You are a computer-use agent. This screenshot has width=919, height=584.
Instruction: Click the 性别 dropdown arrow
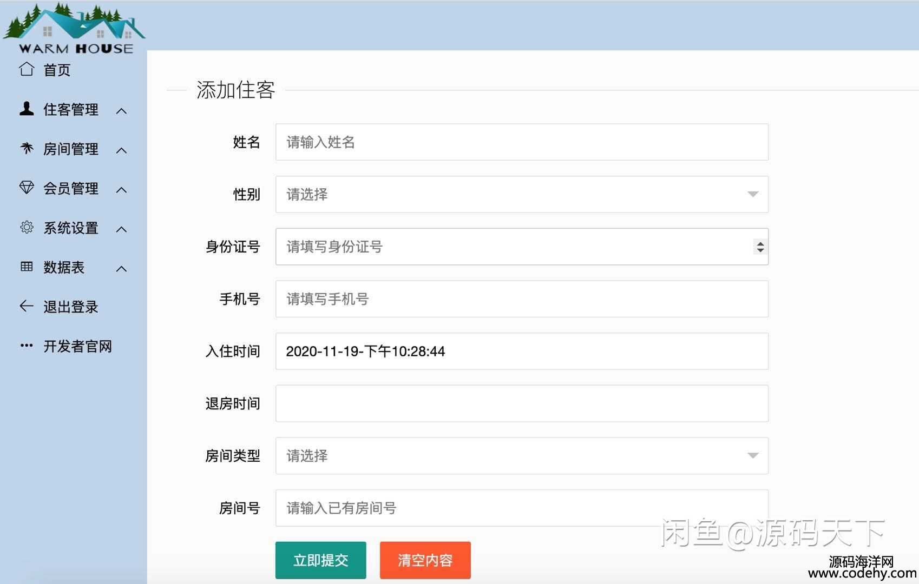click(753, 194)
